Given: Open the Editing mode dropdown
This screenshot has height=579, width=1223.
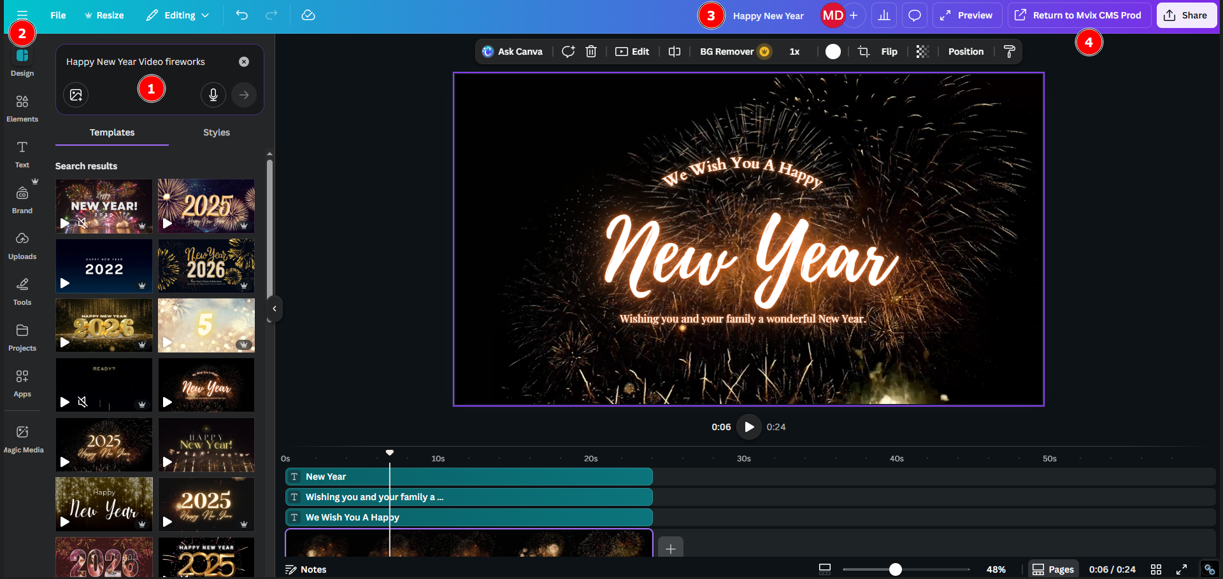Looking at the screenshot, I should tap(178, 15).
